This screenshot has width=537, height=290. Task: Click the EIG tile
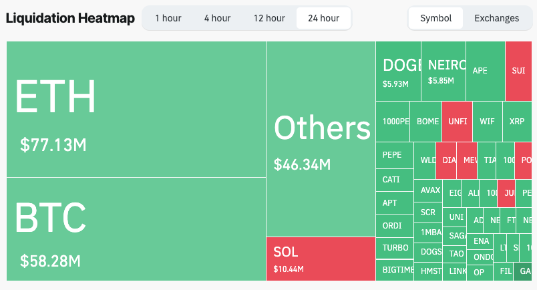pyautogui.click(x=452, y=193)
